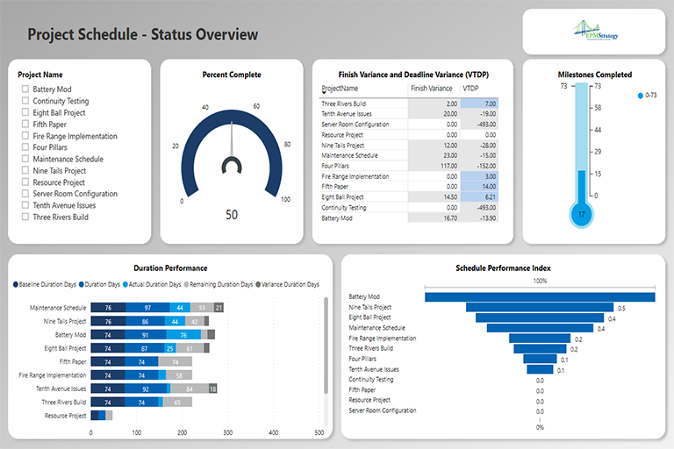Click the 0-73 milestones legend dot
Screen dimensions: 674x449
pos(641,96)
